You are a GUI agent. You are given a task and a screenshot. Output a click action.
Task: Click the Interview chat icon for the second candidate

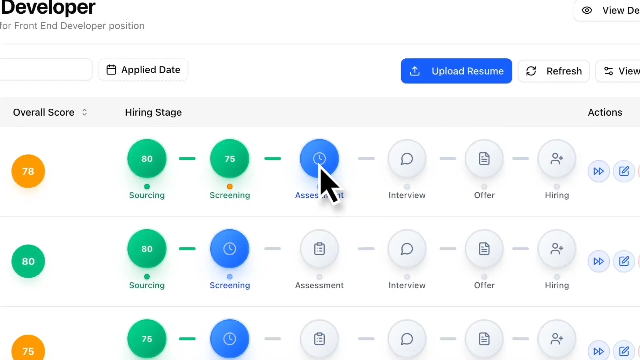pos(406,249)
